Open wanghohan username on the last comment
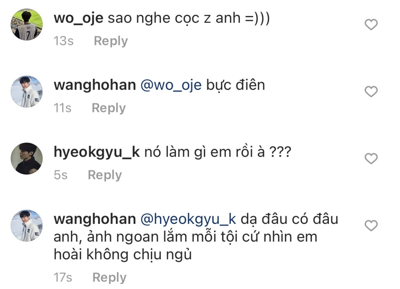400x289 pixels. click(x=95, y=219)
